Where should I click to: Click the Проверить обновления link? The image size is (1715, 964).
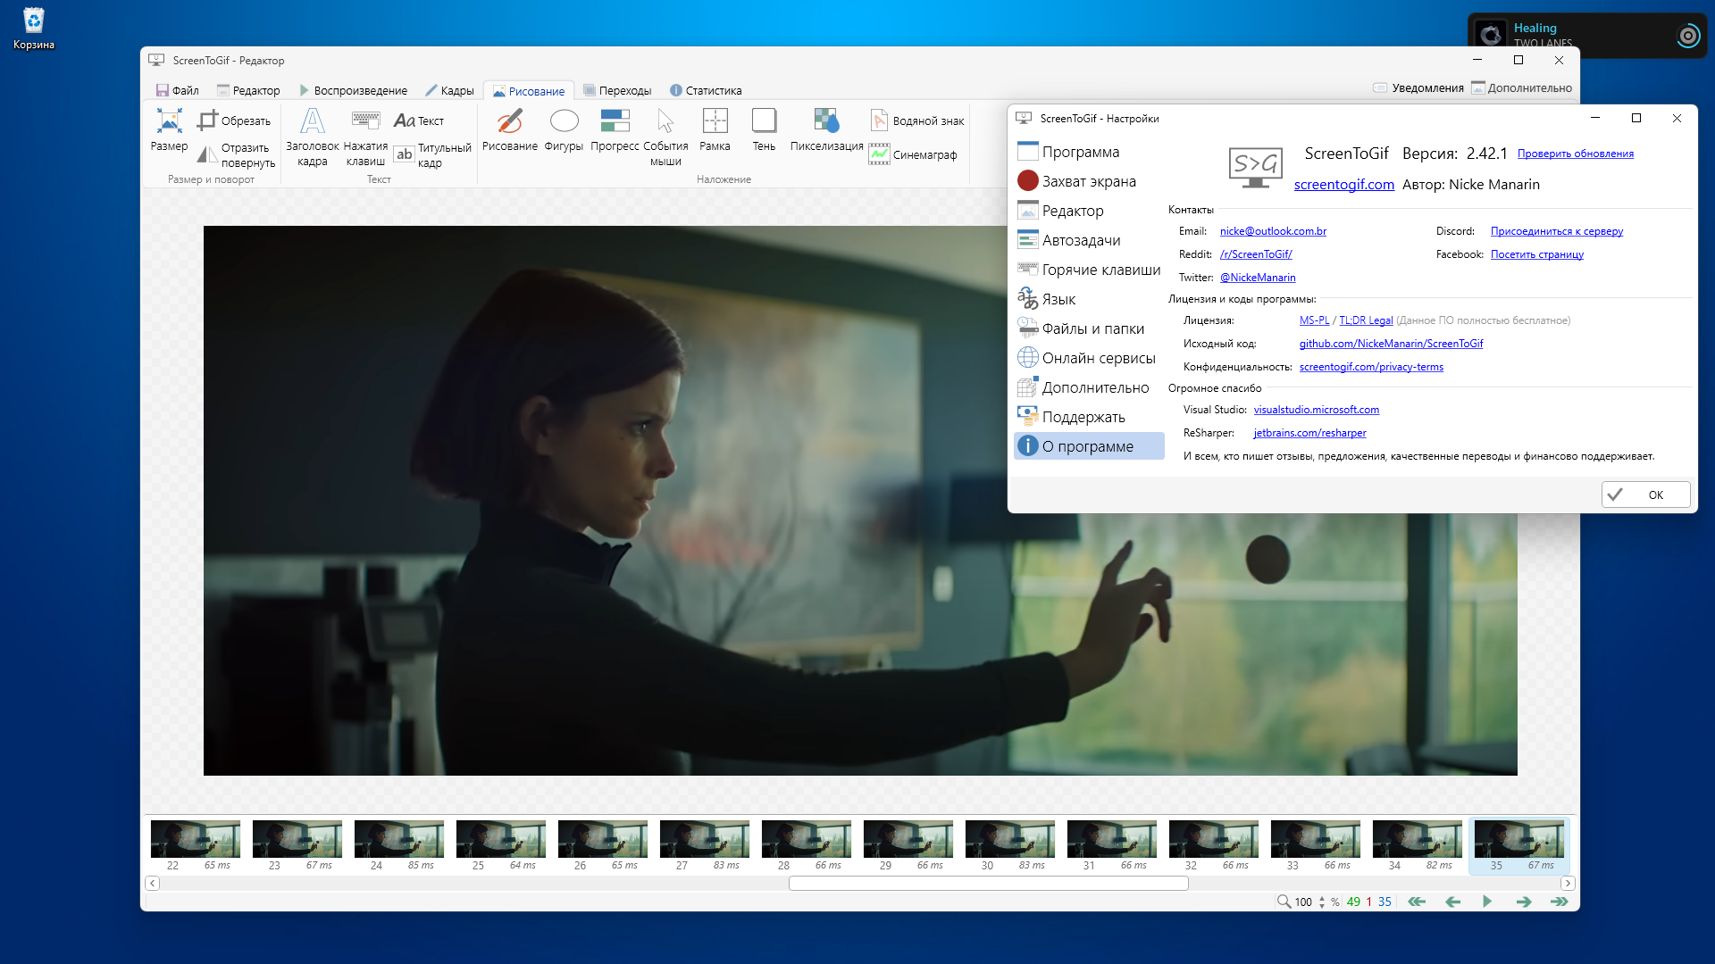point(1575,154)
